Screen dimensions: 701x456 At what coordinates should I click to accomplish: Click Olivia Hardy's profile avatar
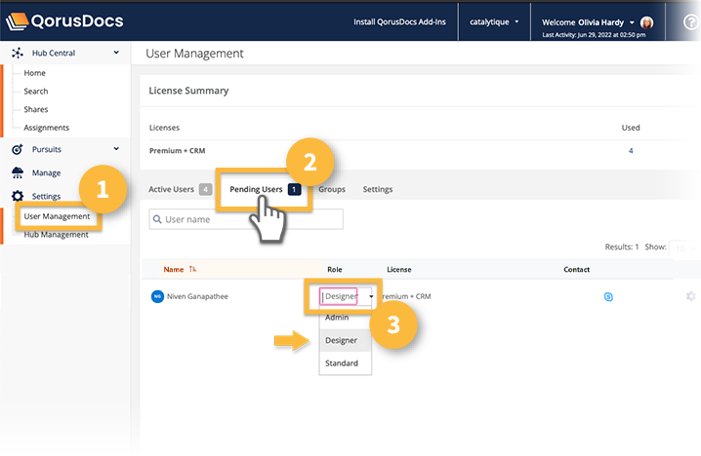647,22
